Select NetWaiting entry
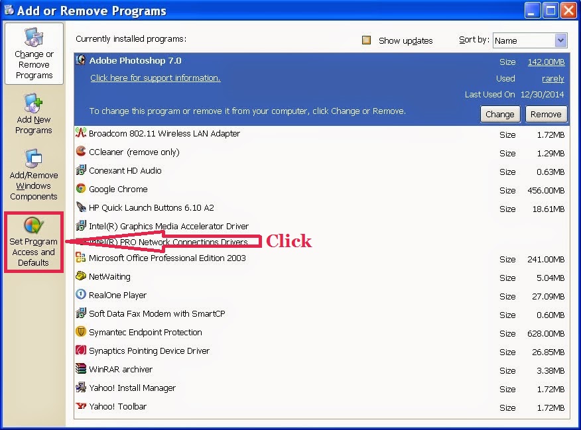This screenshot has height=430, width=581. [x=322, y=277]
